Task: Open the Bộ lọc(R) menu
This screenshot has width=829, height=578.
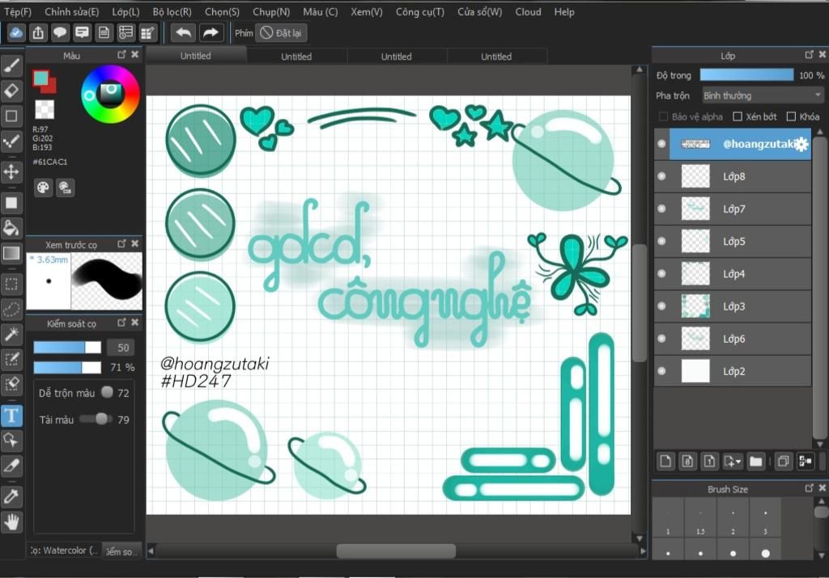Action: [x=172, y=11]
